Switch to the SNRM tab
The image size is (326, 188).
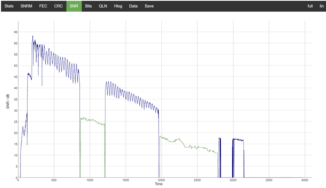pos(26,6)
